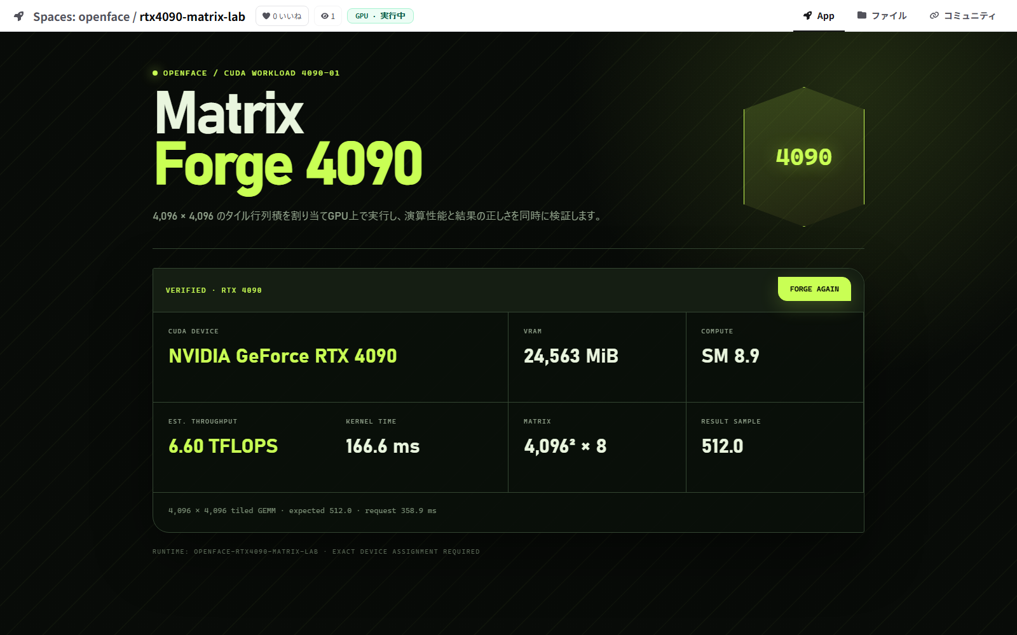Click the 166.6 ms kernel time value
Viewport: 1017px width, 635px height.
tap(383, 446)
